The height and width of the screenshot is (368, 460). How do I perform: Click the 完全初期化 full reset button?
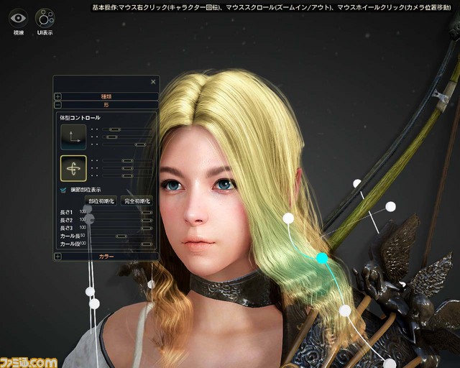point(137,201)
